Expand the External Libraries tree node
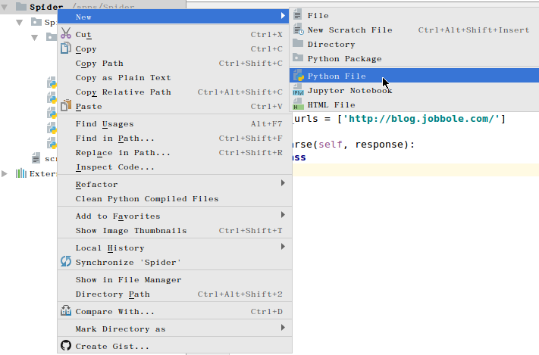This screenshot has width=539, height=355. pyautogui.click(x=5, y=173)
